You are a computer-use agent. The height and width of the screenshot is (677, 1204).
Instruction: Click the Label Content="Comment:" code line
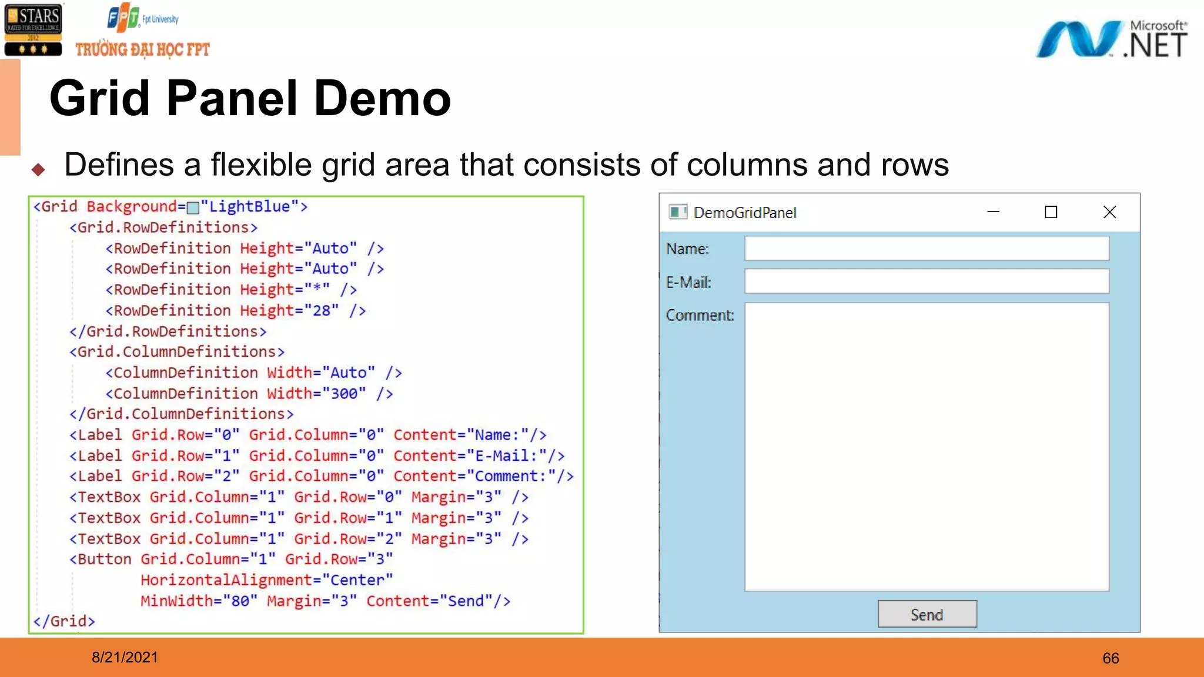pos(322,476)
